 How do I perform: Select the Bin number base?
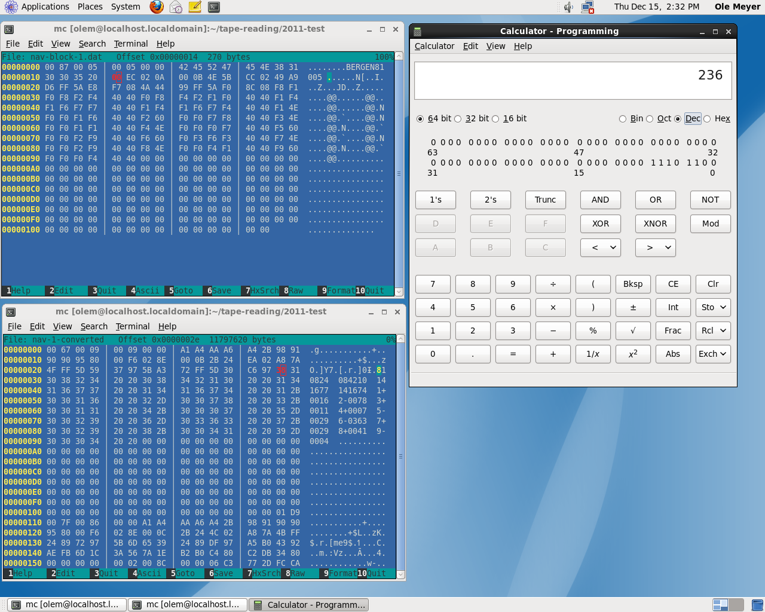pyautogui.click(x=623, y=119)
